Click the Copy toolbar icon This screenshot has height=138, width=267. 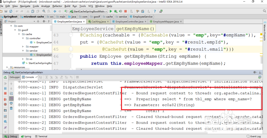(33, 11)
